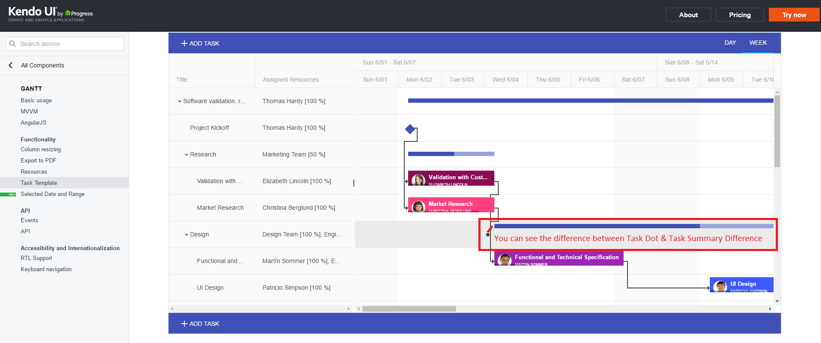
Task: Click Patricio Simpson's avatar on the UI Design task
Action: tap(720, 286)
